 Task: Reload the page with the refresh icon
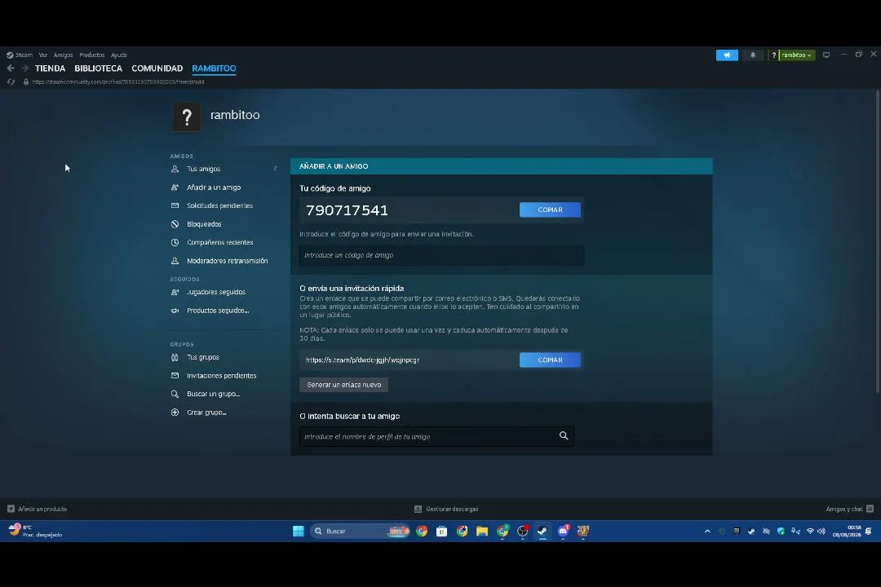click(11, 82)
